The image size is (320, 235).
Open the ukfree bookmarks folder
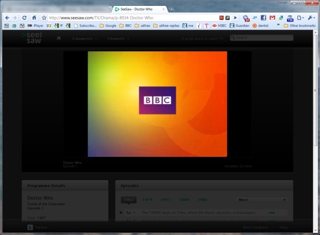coord(143,26)
